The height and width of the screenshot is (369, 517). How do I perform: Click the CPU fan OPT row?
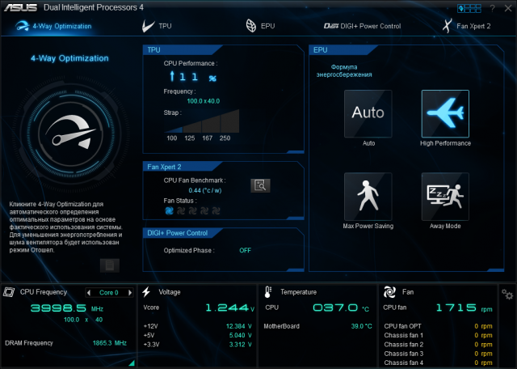(x=438, y=326)
